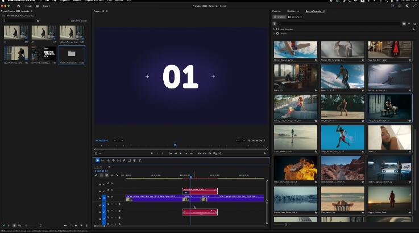This screenshot has width=419, height=233.
Task: Expand the Libraries folder
Action: point(274,33)
